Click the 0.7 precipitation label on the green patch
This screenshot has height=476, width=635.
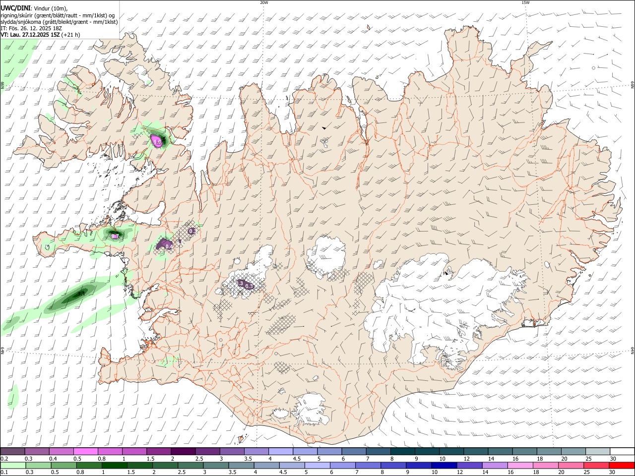click(x=115, y=237)
